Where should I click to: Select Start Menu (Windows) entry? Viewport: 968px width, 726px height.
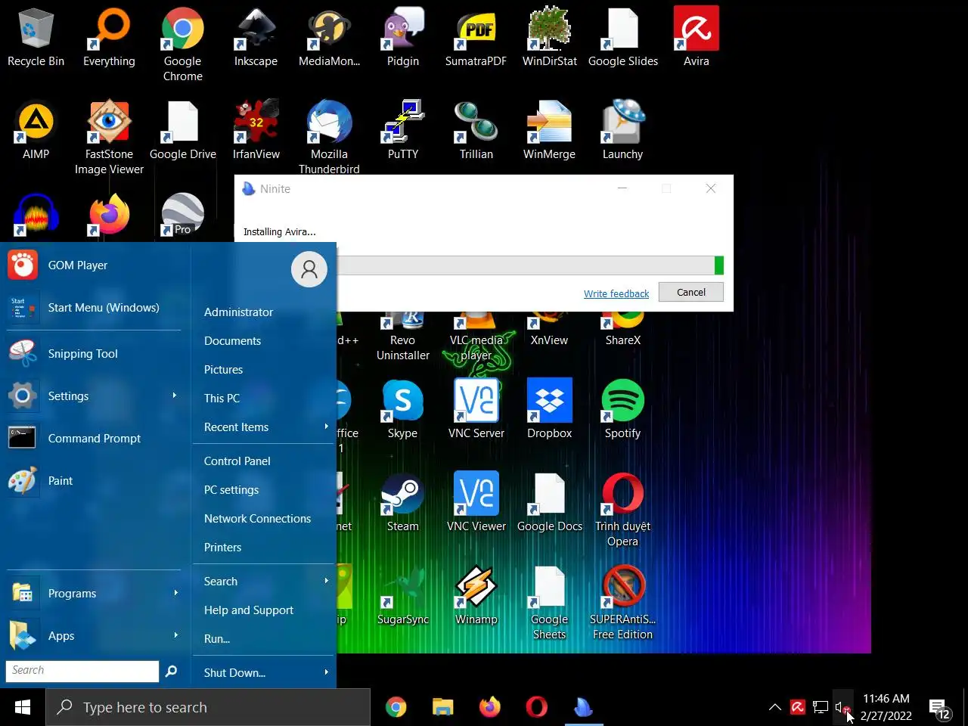coord(94,307)
